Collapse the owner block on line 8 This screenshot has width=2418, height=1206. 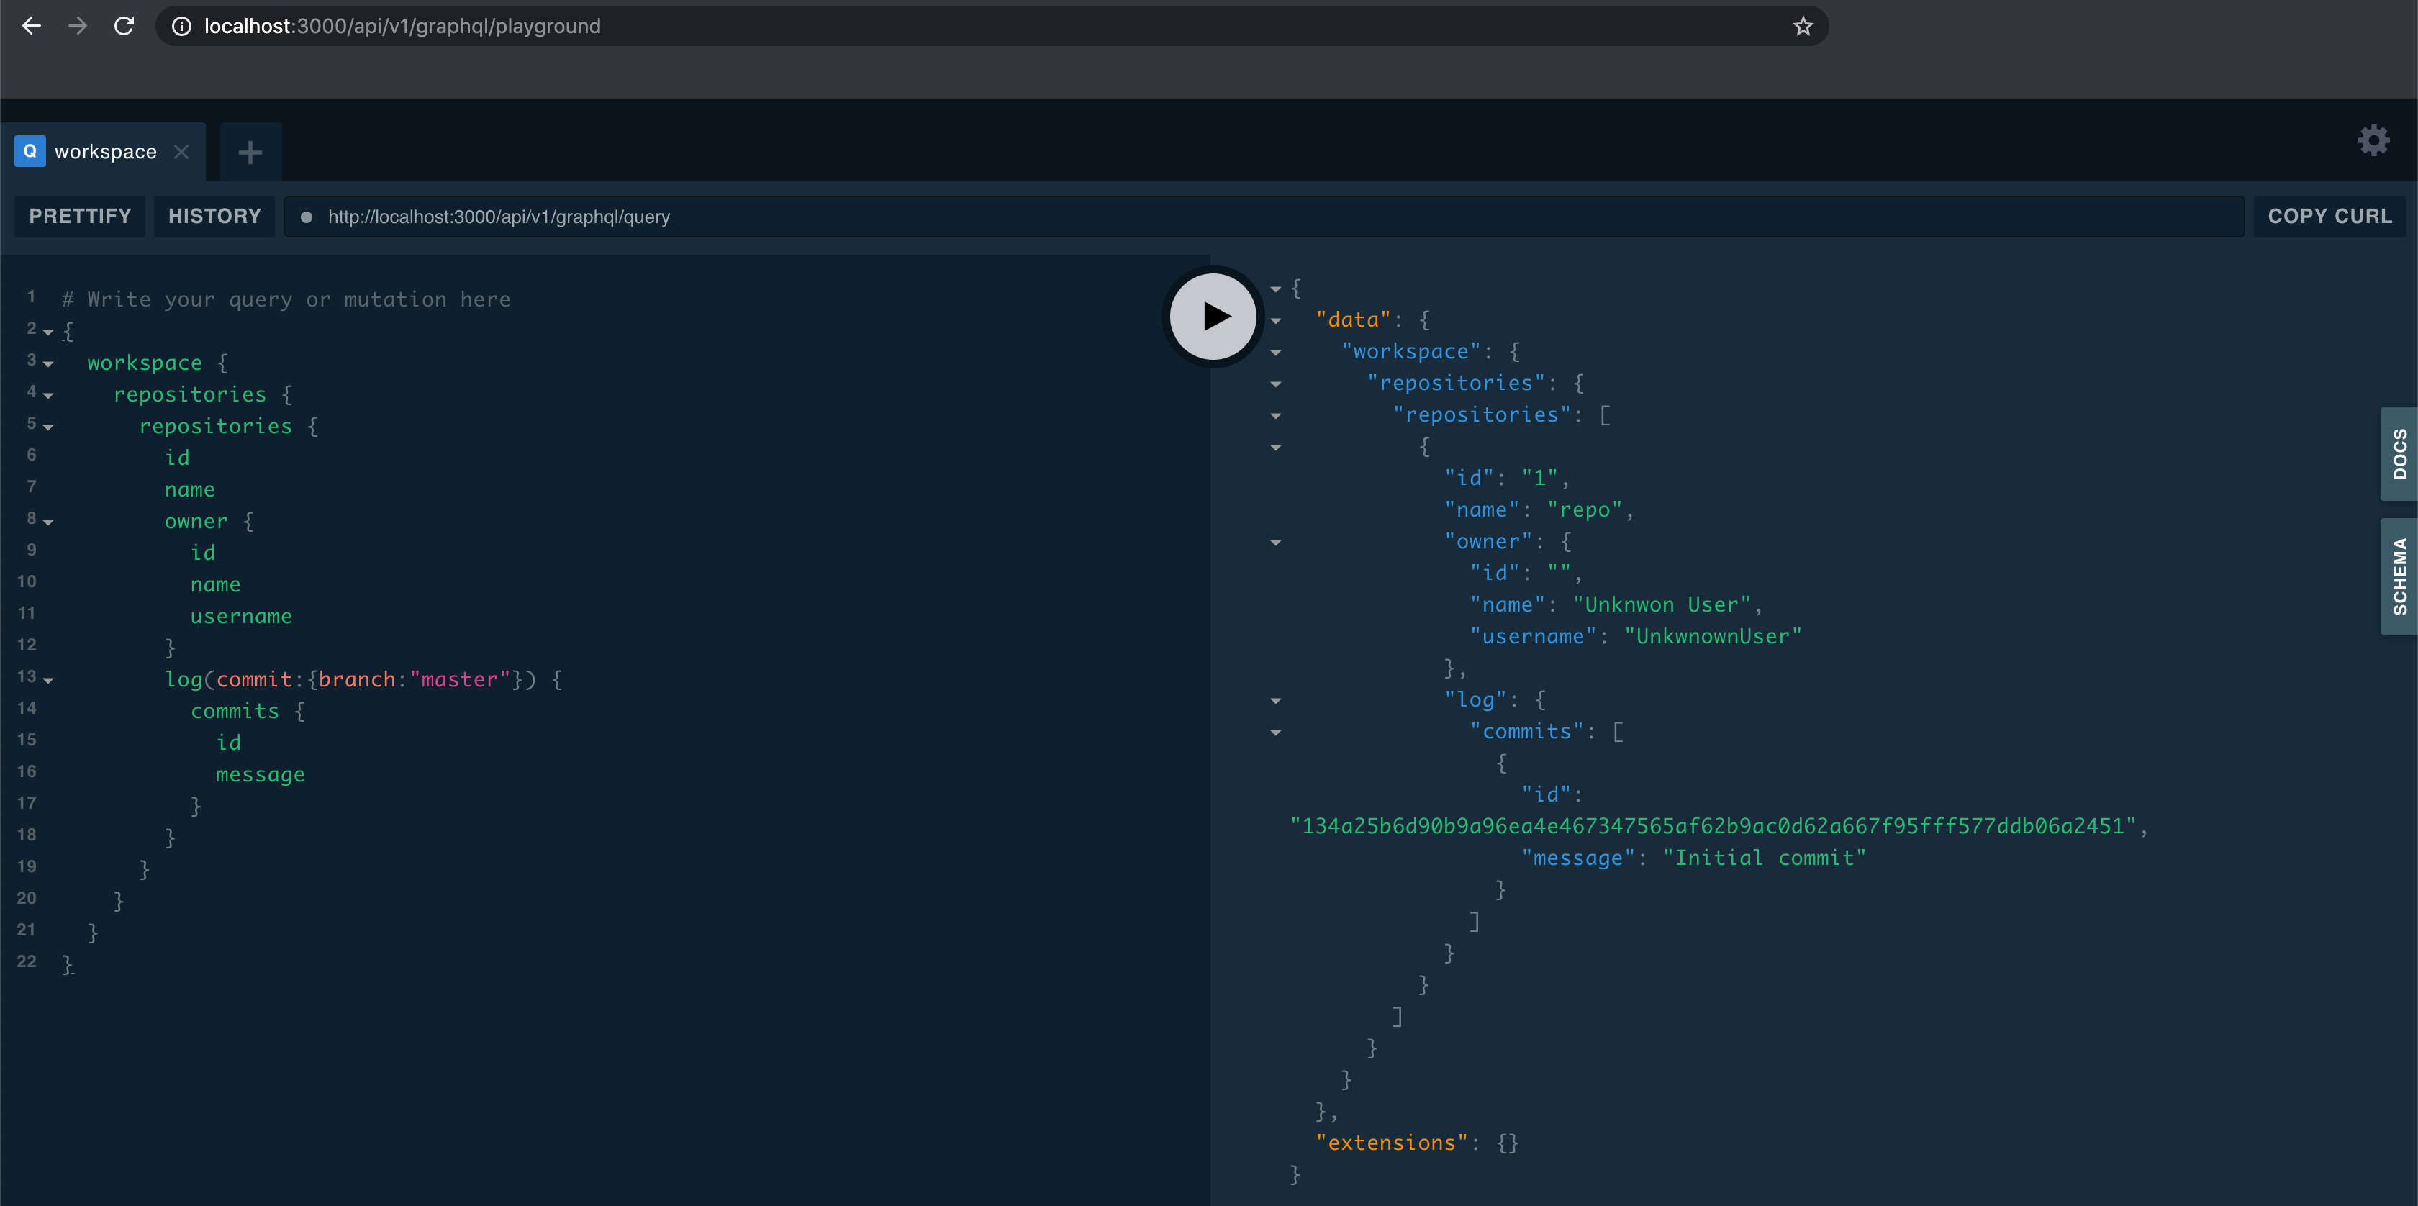pos(48,522)
